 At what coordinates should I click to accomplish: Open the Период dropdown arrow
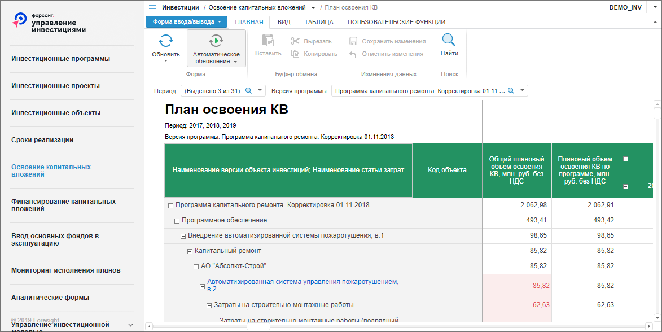(x=260, y=90)
